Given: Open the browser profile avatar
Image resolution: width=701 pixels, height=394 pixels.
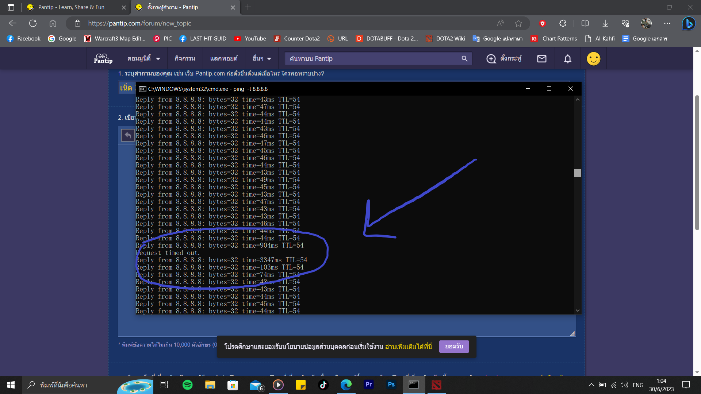Looking at the screenshot, I should click(646, 23).
